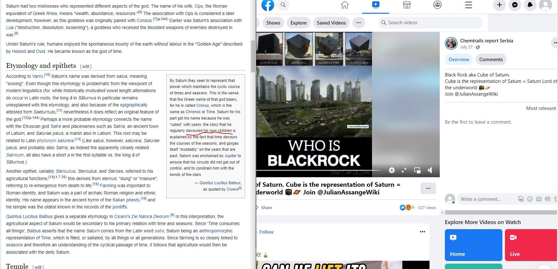Click the Facebook logo
Image resolution: width=558 pixels, height=269 pixels.
click(x=267, y=5)
